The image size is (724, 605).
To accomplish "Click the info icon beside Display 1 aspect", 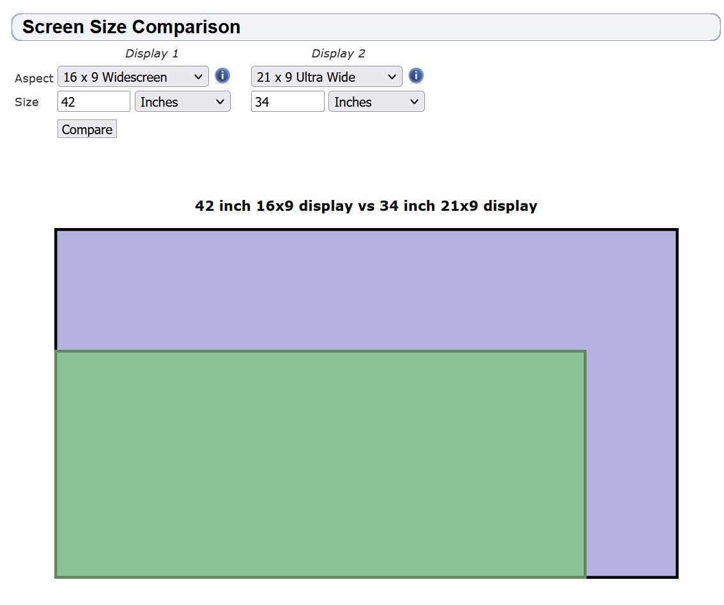I will coord(222,75).
